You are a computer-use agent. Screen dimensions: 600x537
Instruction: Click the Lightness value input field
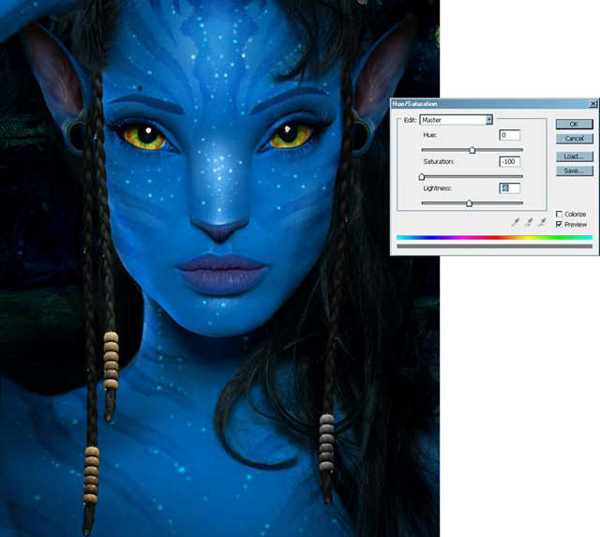point(509,188)
